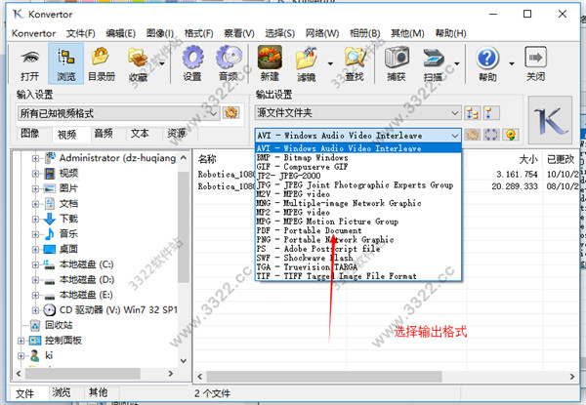Open the 察看(V) menu

(x=239, y=33)
